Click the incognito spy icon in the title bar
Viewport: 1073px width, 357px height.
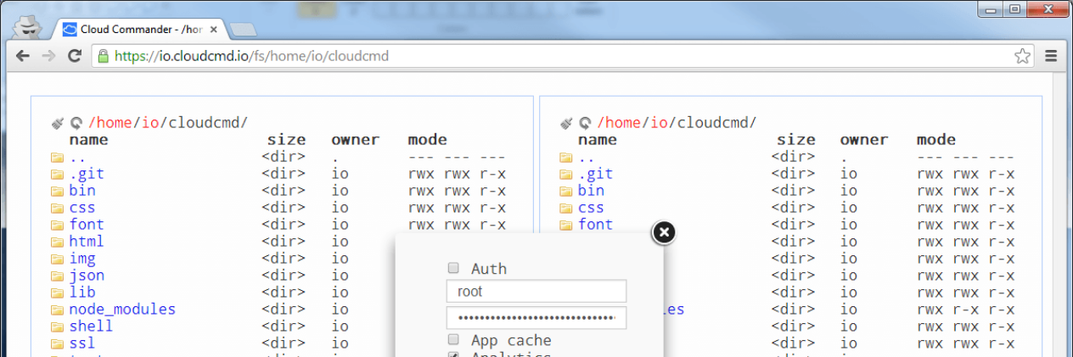pyautogui.click(x=28, y=27)
